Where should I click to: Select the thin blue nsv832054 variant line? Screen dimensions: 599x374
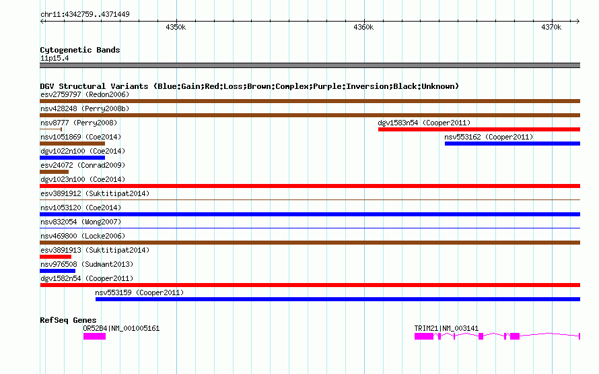coord(310,228)
